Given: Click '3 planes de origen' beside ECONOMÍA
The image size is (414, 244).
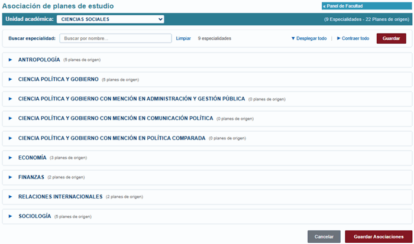Looking at the screenshot, I should [x=69, y=158].
